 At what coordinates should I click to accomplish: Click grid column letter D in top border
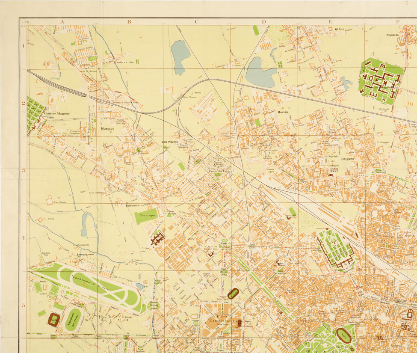point(264,21)
